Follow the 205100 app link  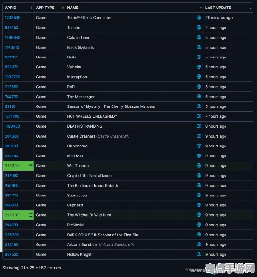pyautogui.click(x=11, y=146)
